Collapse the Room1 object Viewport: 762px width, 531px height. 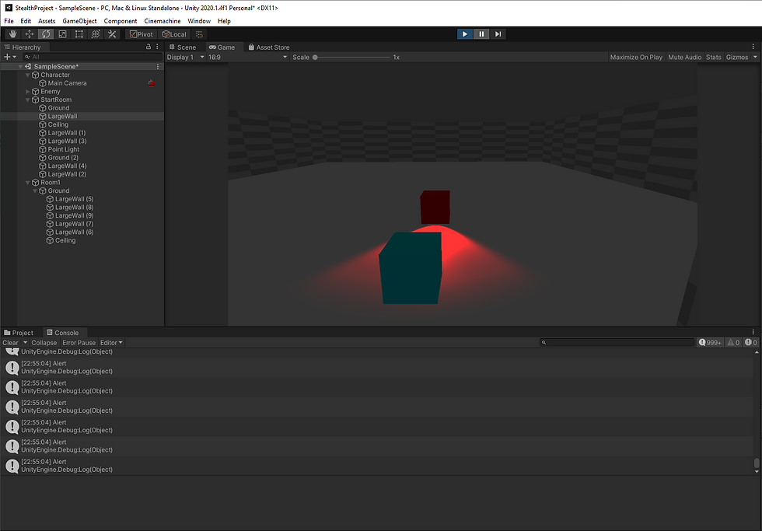[x=28, y=183]
